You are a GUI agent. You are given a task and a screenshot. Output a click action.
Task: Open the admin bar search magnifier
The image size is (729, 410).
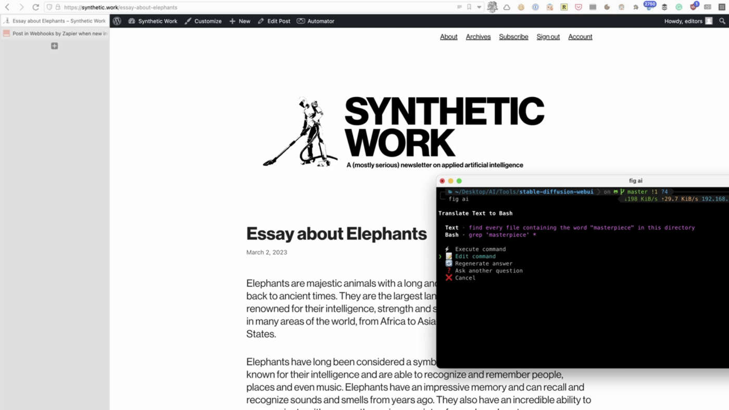coord(722,21)
